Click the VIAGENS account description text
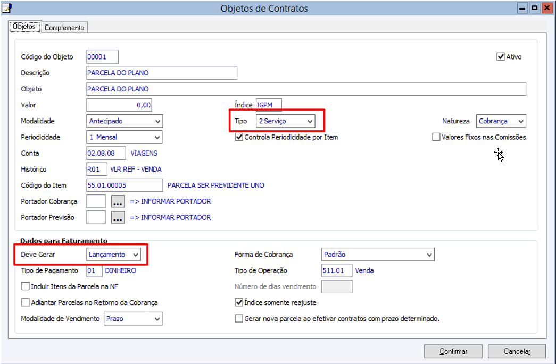556x364 pixels. [x=144, y=154]
